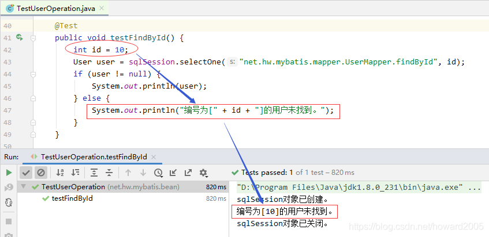Rerun the test with green play icon
Viewport: 489px width, 237px height.
click(9, 173)
